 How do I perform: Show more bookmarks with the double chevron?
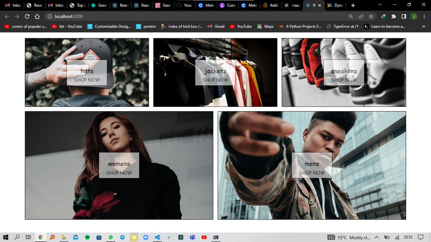[423, 27]
